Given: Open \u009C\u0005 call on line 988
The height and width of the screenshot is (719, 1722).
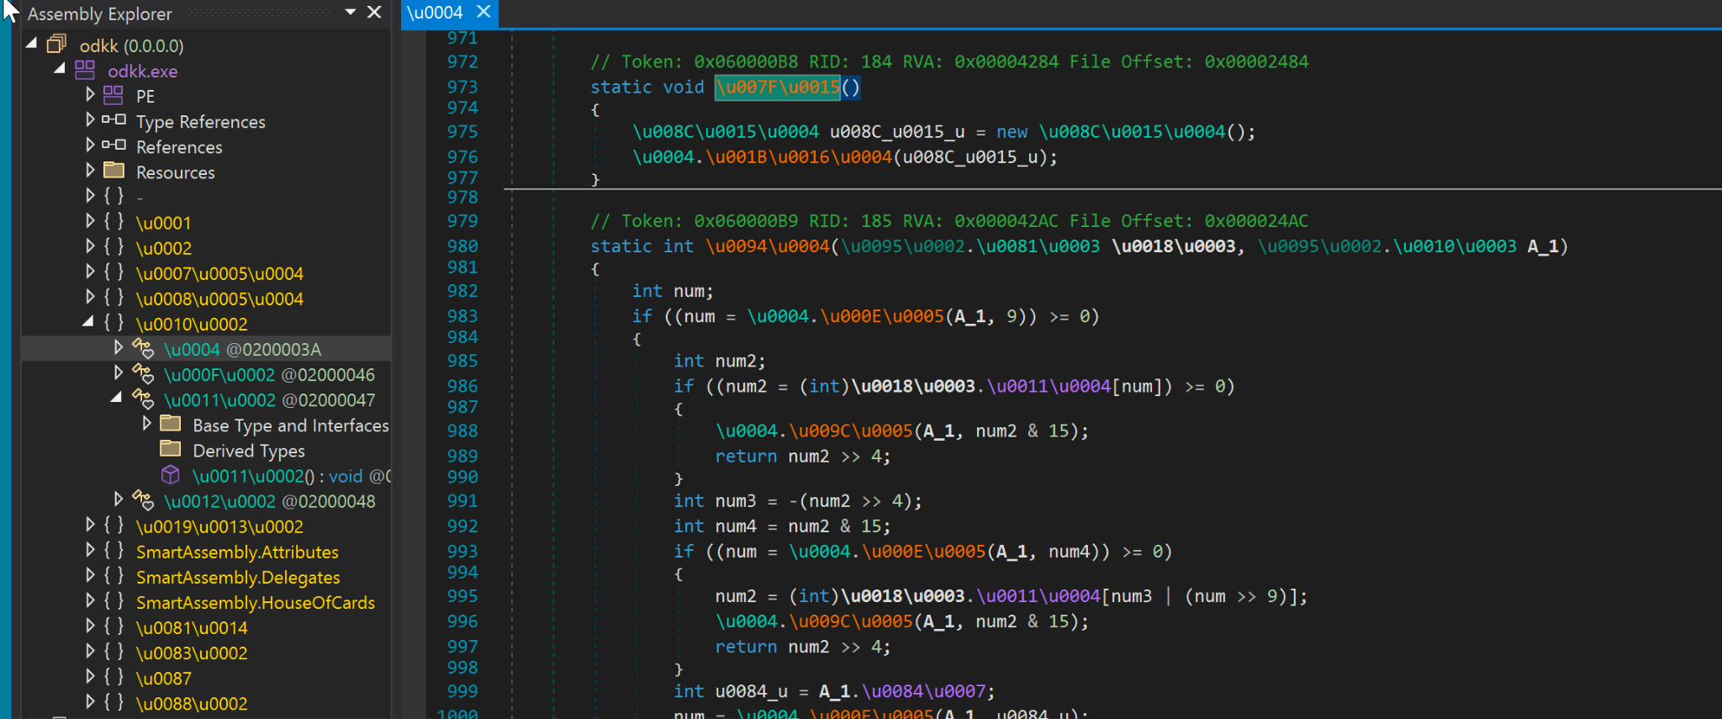Looking at the screenshot, I should point(851,431).
